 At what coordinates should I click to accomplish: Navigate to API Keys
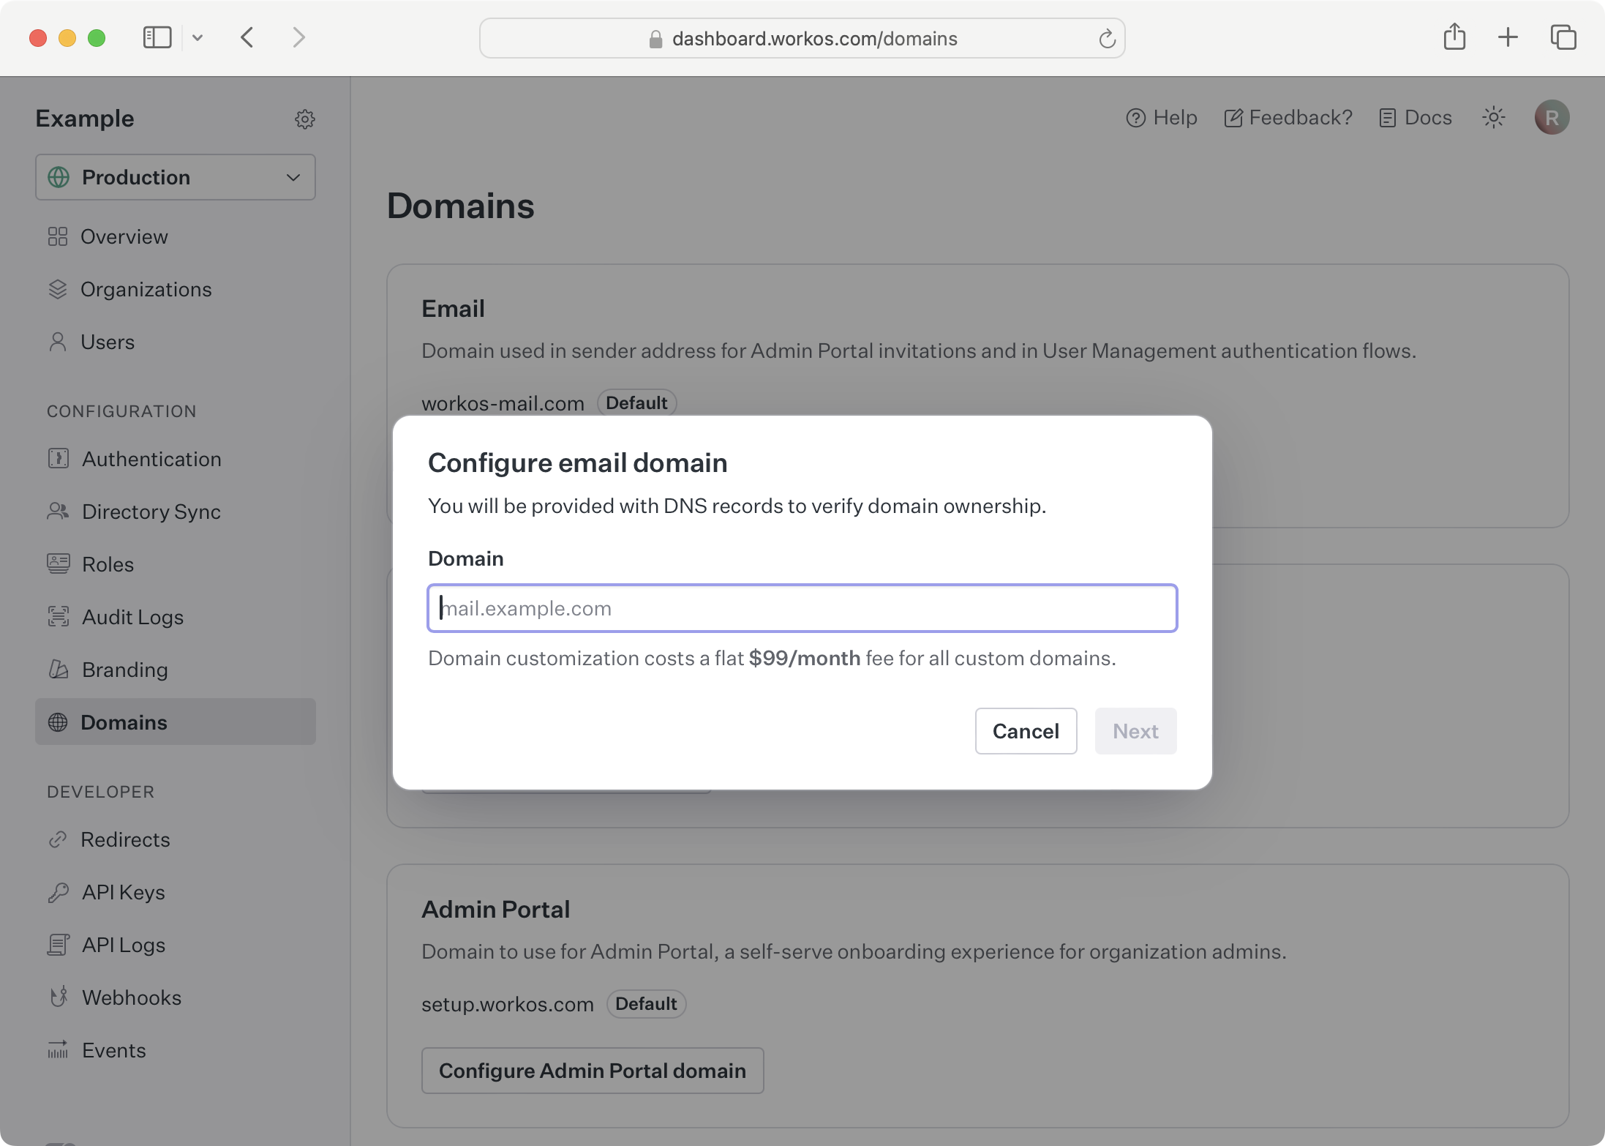tap(123, 892)
